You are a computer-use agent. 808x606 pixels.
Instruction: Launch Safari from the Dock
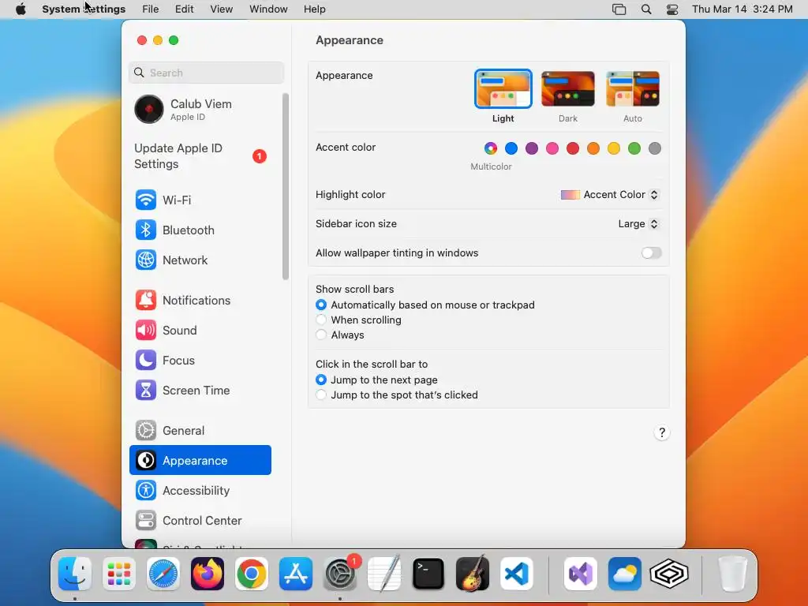(x=163, y=574)
